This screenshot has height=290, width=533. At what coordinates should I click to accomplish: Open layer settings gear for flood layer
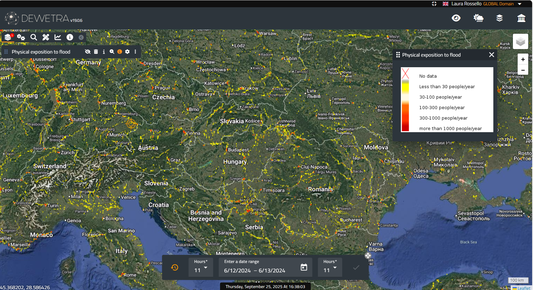(x=127, y=52)
